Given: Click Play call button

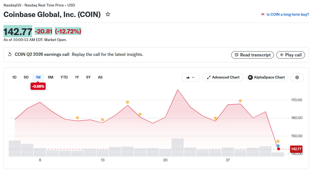Looking at the screenshot, I should (x=290, y=55).
